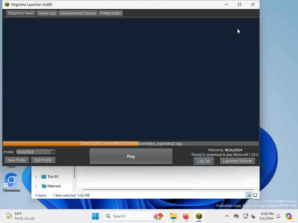Open the weather widget showing 54°F
The image size is (298, 223).
[20, 216]
